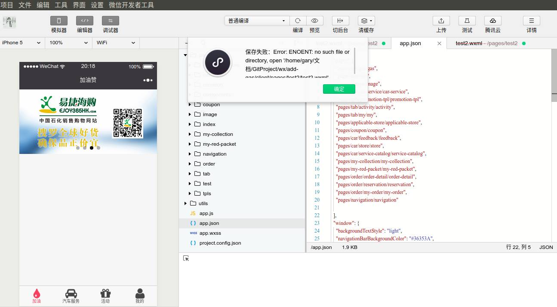Expand the index folder arrow
Viewport: 557px width, 307px height.
190,124
